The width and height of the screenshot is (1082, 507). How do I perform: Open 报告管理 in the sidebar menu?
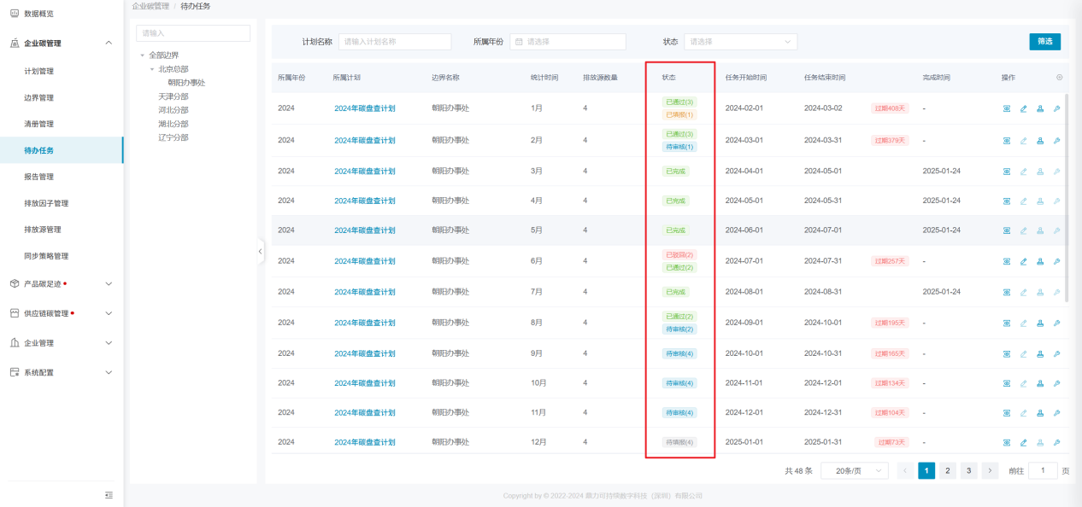coord(39,177)
